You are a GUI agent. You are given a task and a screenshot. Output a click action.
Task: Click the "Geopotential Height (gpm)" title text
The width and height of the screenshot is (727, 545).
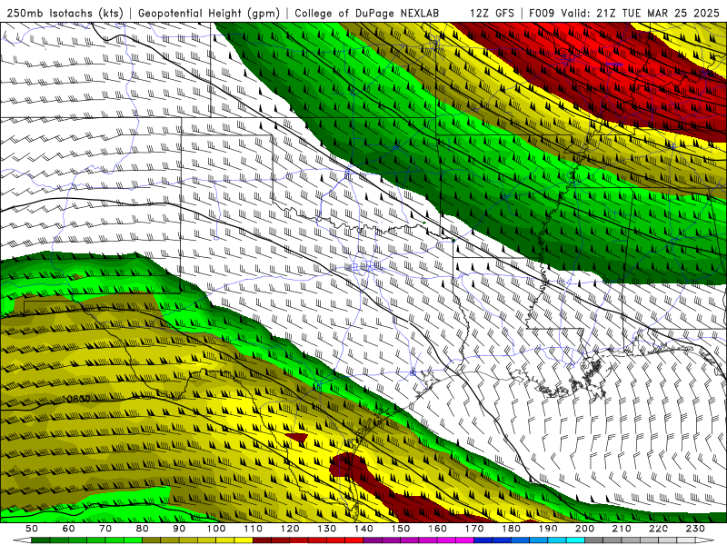click(209, 14)
